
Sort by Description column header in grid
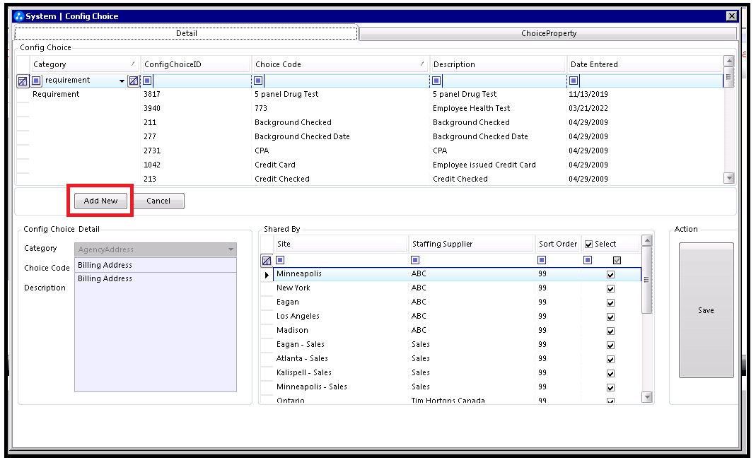point(498,64)
